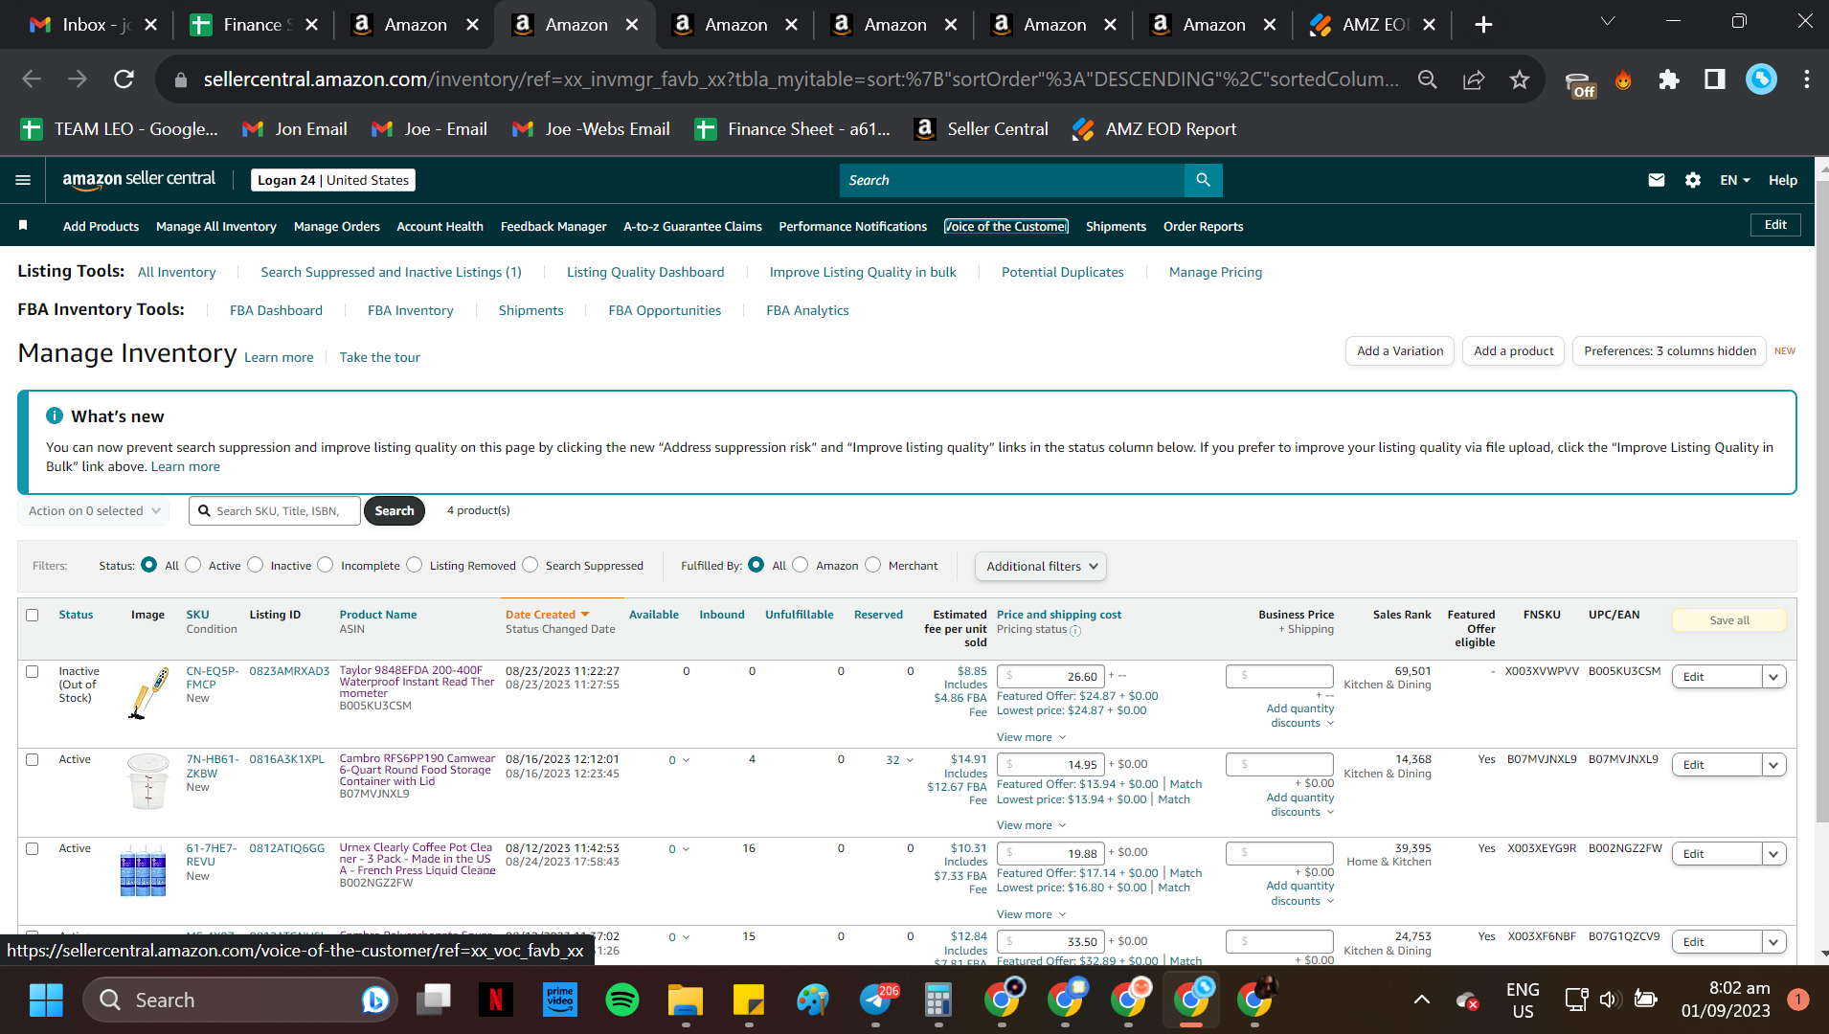1829x1034 pixels.
Task: Open the messages envelope icon
Action: [x=1656, y=180]
